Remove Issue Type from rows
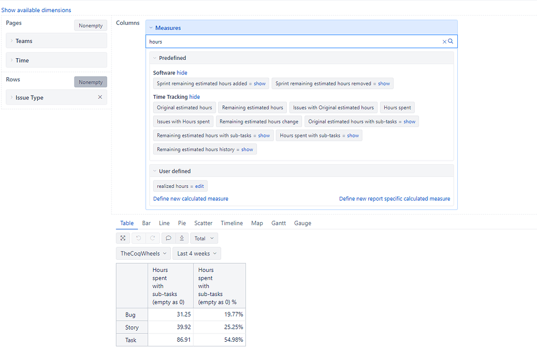The height and width of the screenshot is (348, 537). point(100,97)
